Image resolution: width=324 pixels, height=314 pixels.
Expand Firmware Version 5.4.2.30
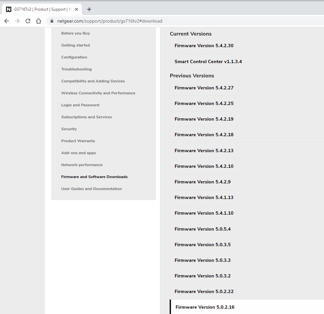(x=204, y=46)
